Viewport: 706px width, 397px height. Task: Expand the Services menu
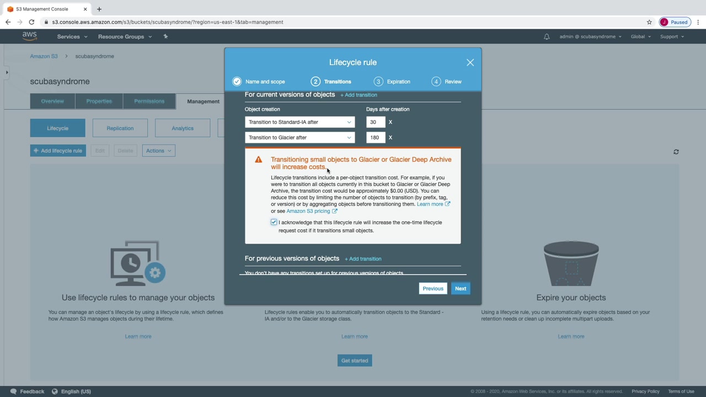(x=72, y=36)
